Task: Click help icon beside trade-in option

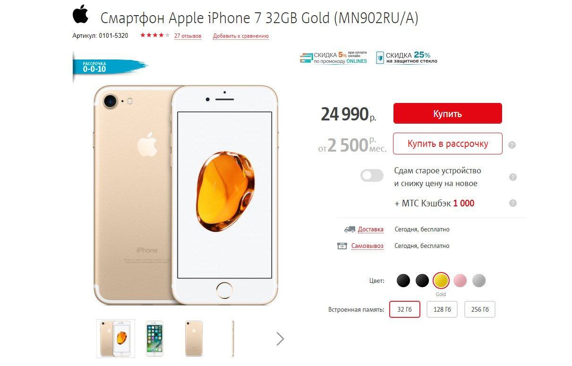Action: click(x=513, y=177)
